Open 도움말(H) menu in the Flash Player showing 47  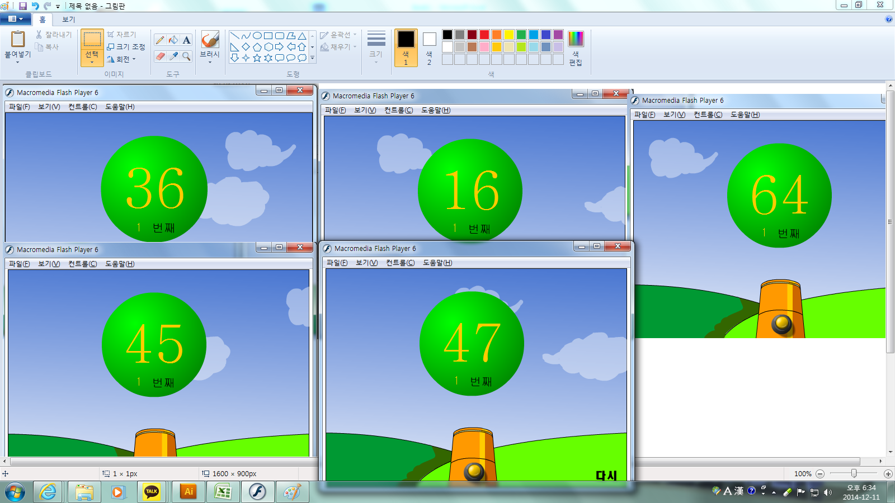[437, 263]
